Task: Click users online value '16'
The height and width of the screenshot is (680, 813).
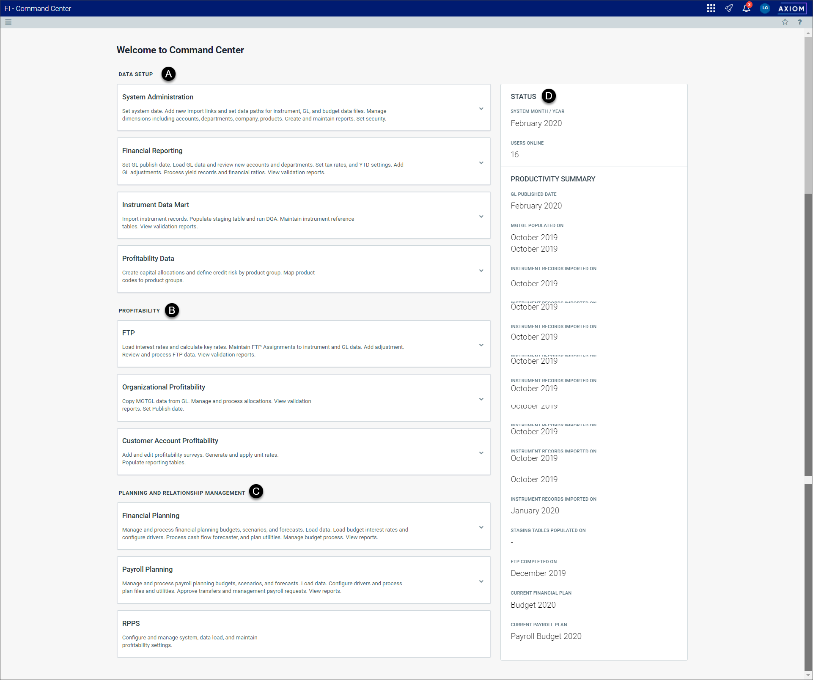Action: 514,154
